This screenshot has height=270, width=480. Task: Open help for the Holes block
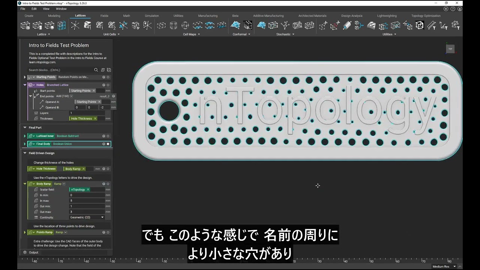tap(104, 85)
